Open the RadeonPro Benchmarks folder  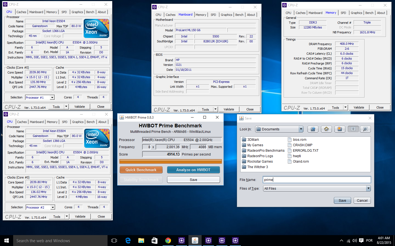tap(263, 150)
